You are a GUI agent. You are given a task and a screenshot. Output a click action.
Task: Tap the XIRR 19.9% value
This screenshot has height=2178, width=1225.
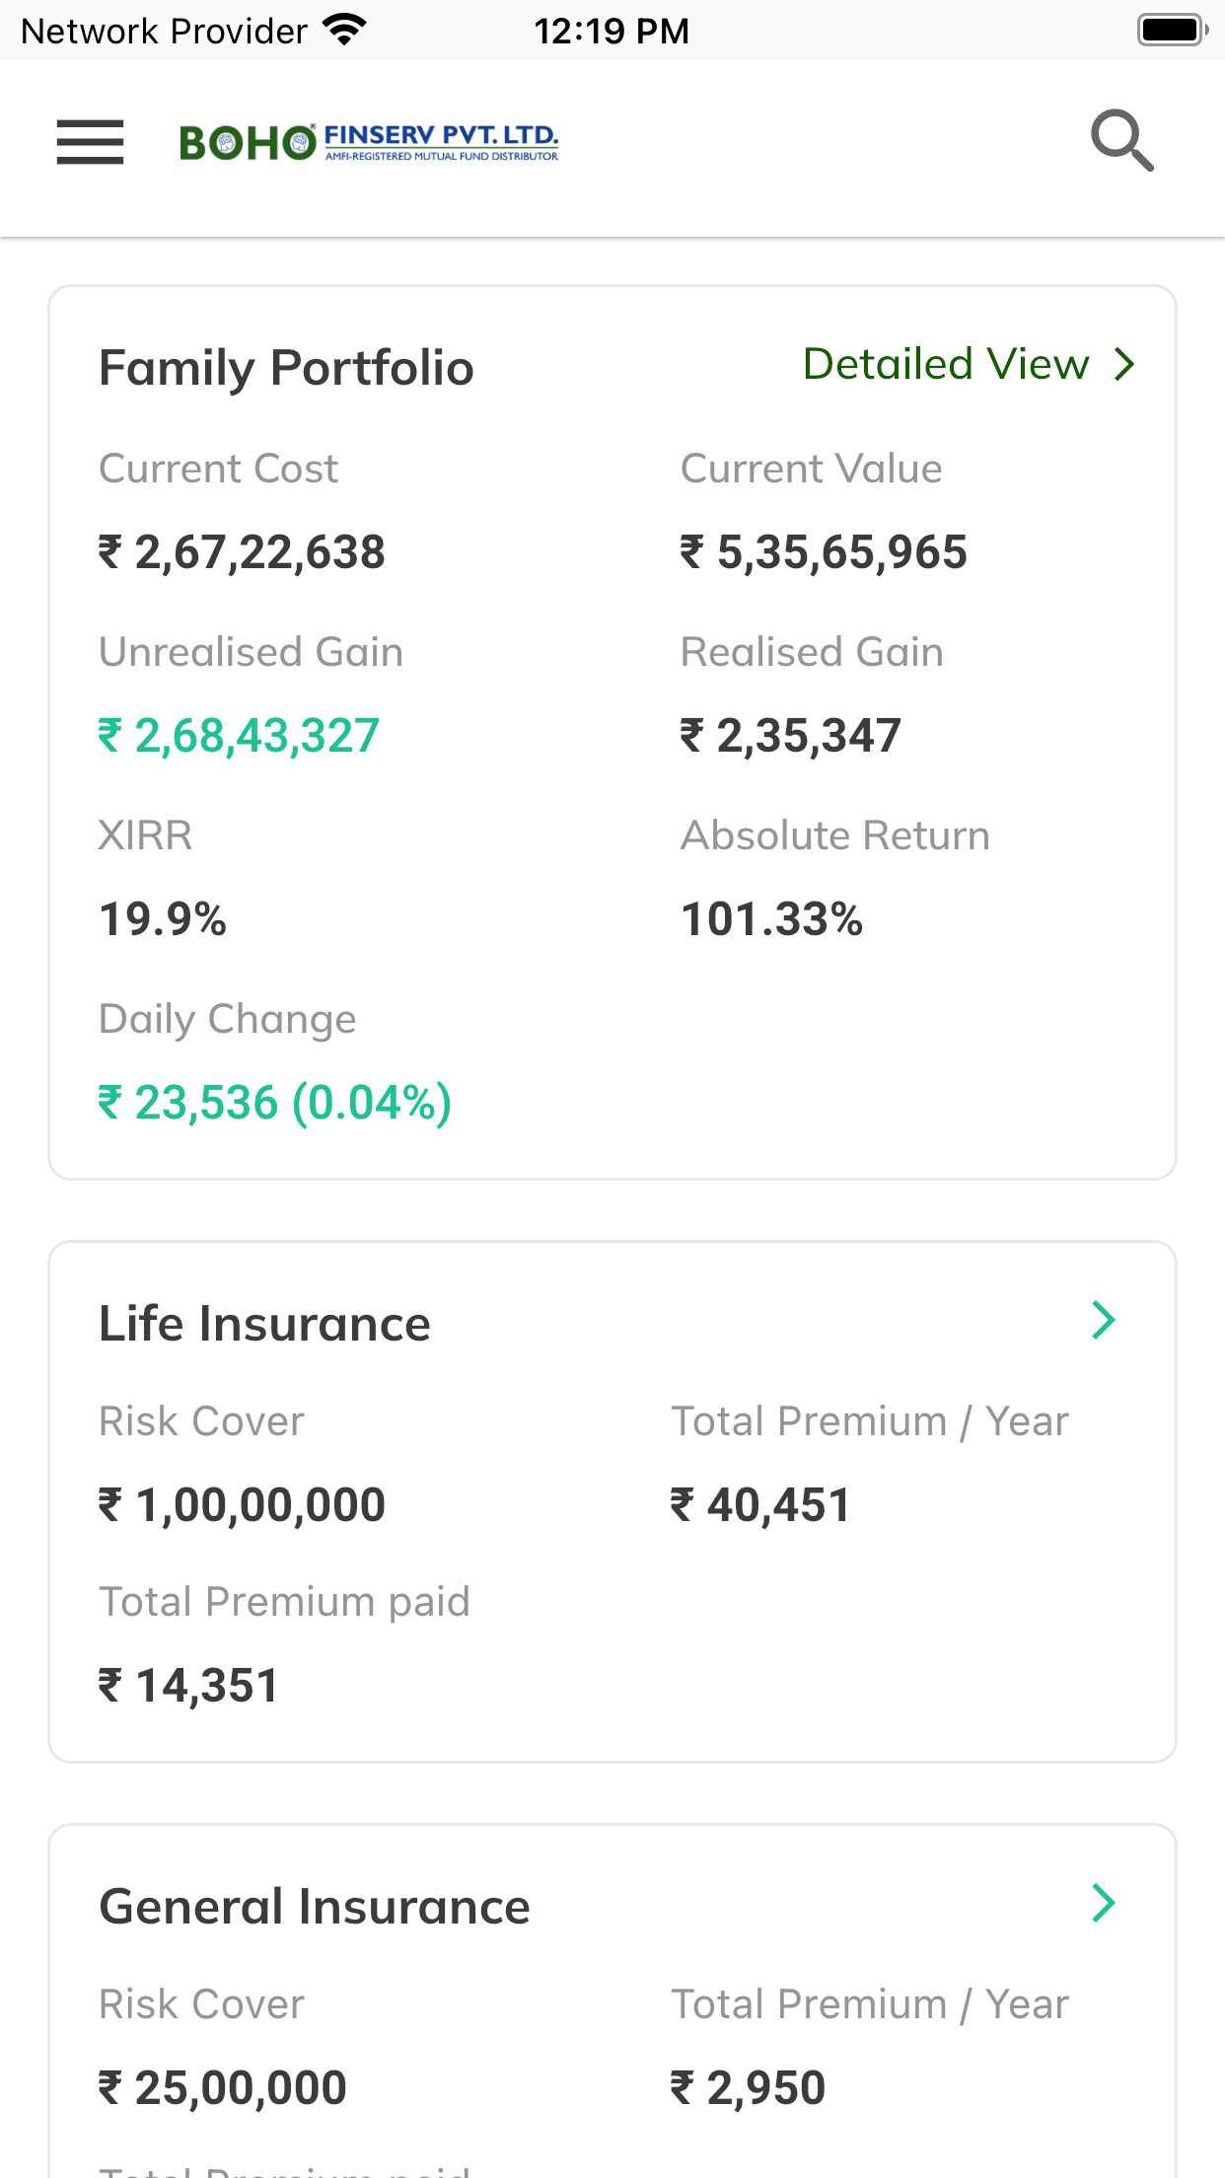point(163,919)
